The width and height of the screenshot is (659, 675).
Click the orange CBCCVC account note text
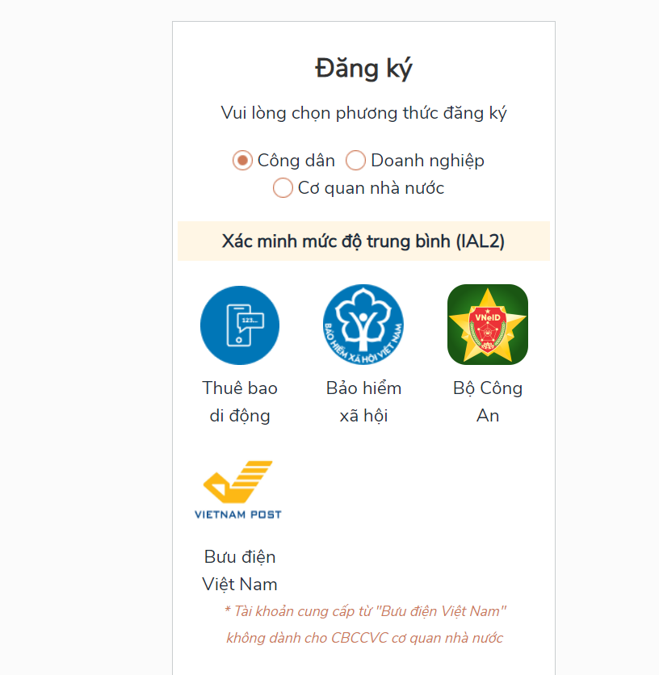(364, 624)
